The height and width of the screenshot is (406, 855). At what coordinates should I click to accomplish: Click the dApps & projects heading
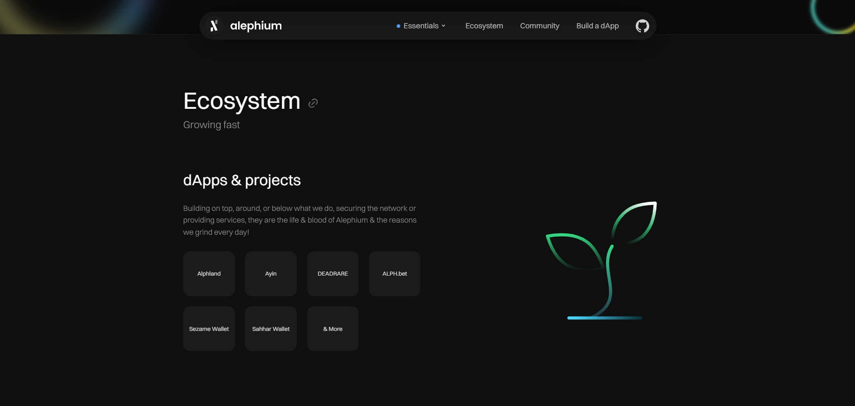[x=242, y=180]
